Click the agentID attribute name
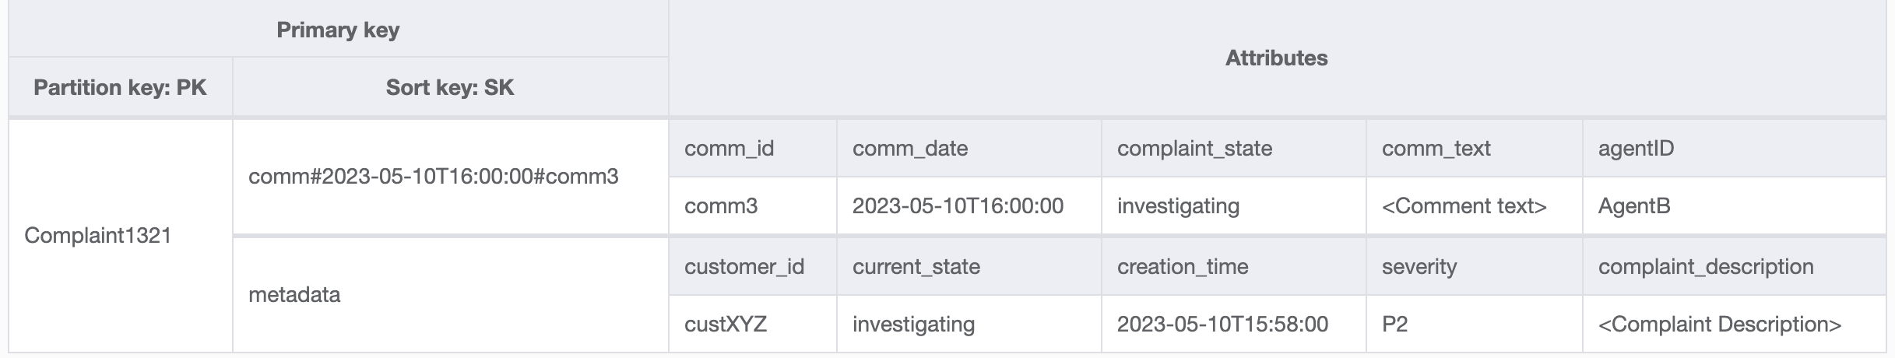The height and width of the screenshot is (358, 1895). [x=1636, y=149]
